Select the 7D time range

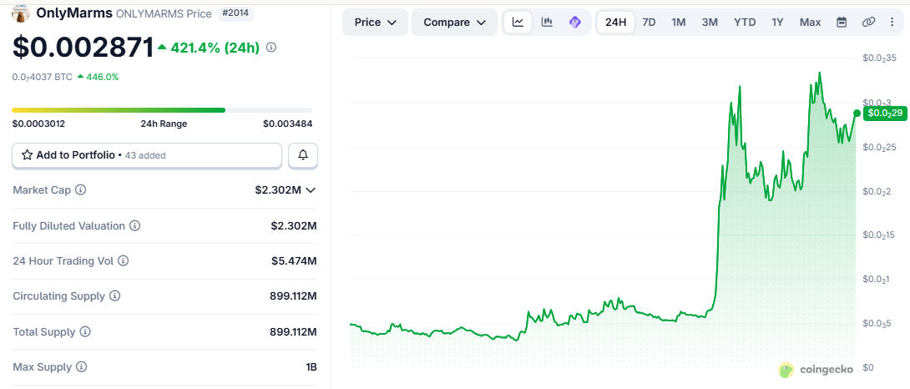point(649,22)
